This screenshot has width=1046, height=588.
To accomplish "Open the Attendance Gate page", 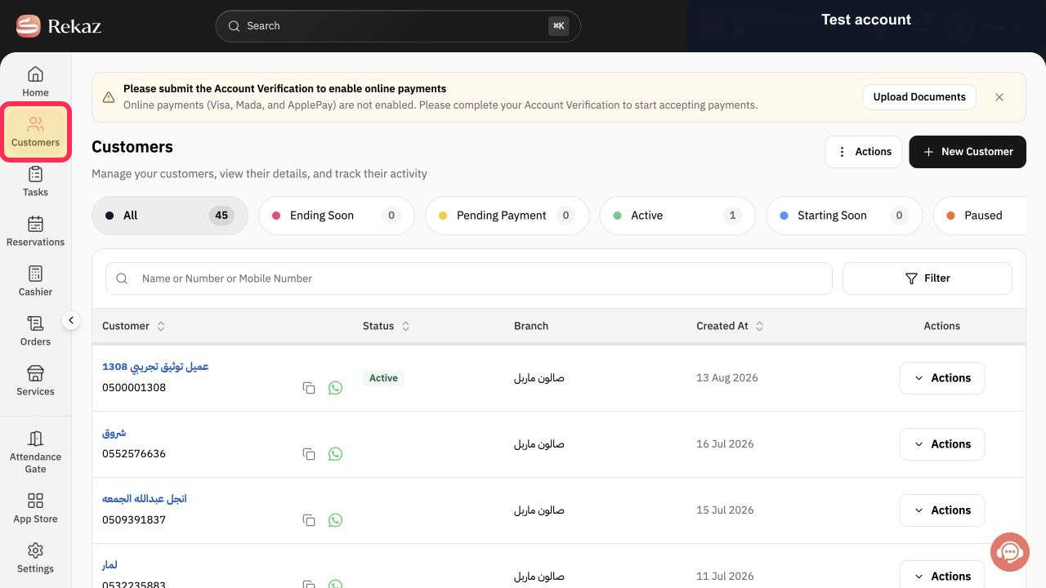I will click(35, 452).
